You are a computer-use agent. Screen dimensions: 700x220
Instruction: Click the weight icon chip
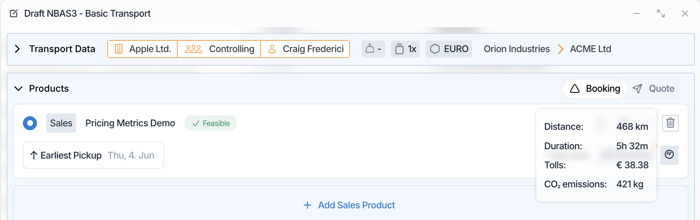tap(373, 49)
